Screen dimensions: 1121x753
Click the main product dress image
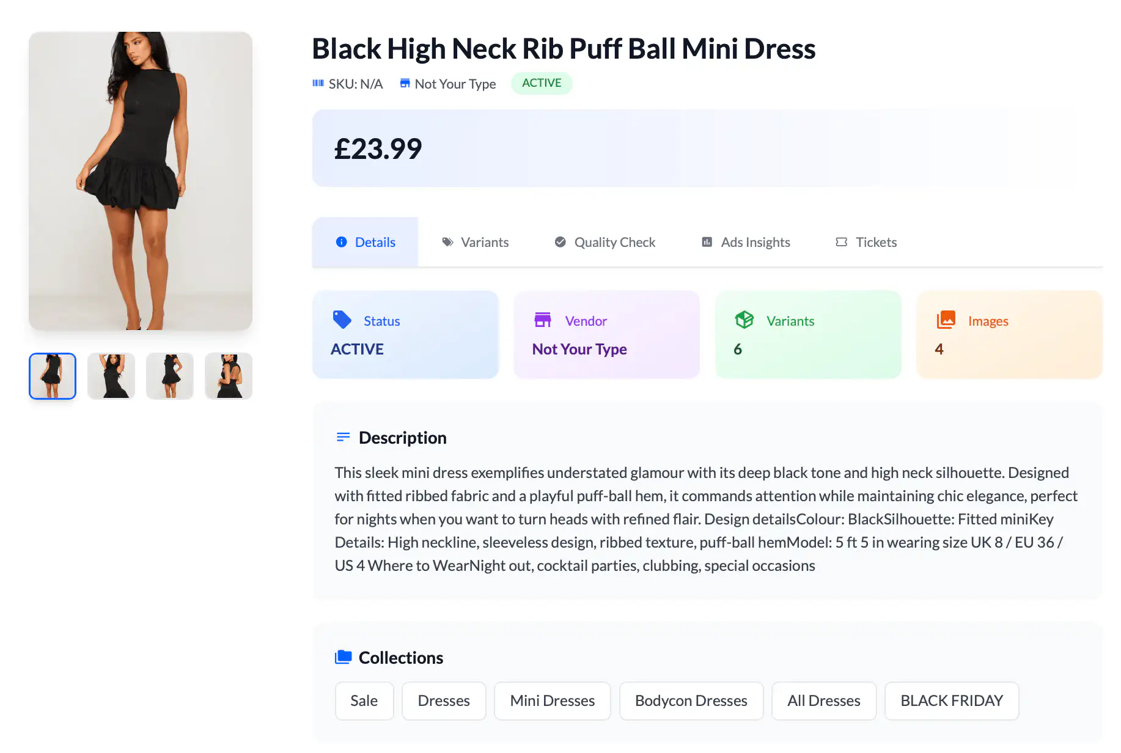click(x=141, y=181)
